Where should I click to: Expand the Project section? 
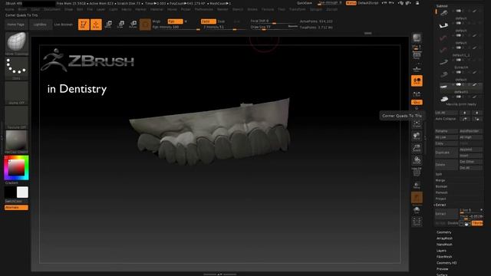tap(440, 199)
